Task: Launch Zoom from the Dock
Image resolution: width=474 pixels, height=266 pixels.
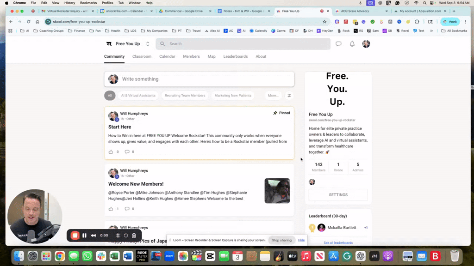Action: click(x=169, y=256)
